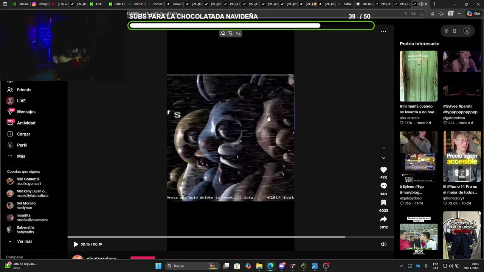Go to the next video via the down chevron
This screenshot has height=272, width=484.
(383, 158)
